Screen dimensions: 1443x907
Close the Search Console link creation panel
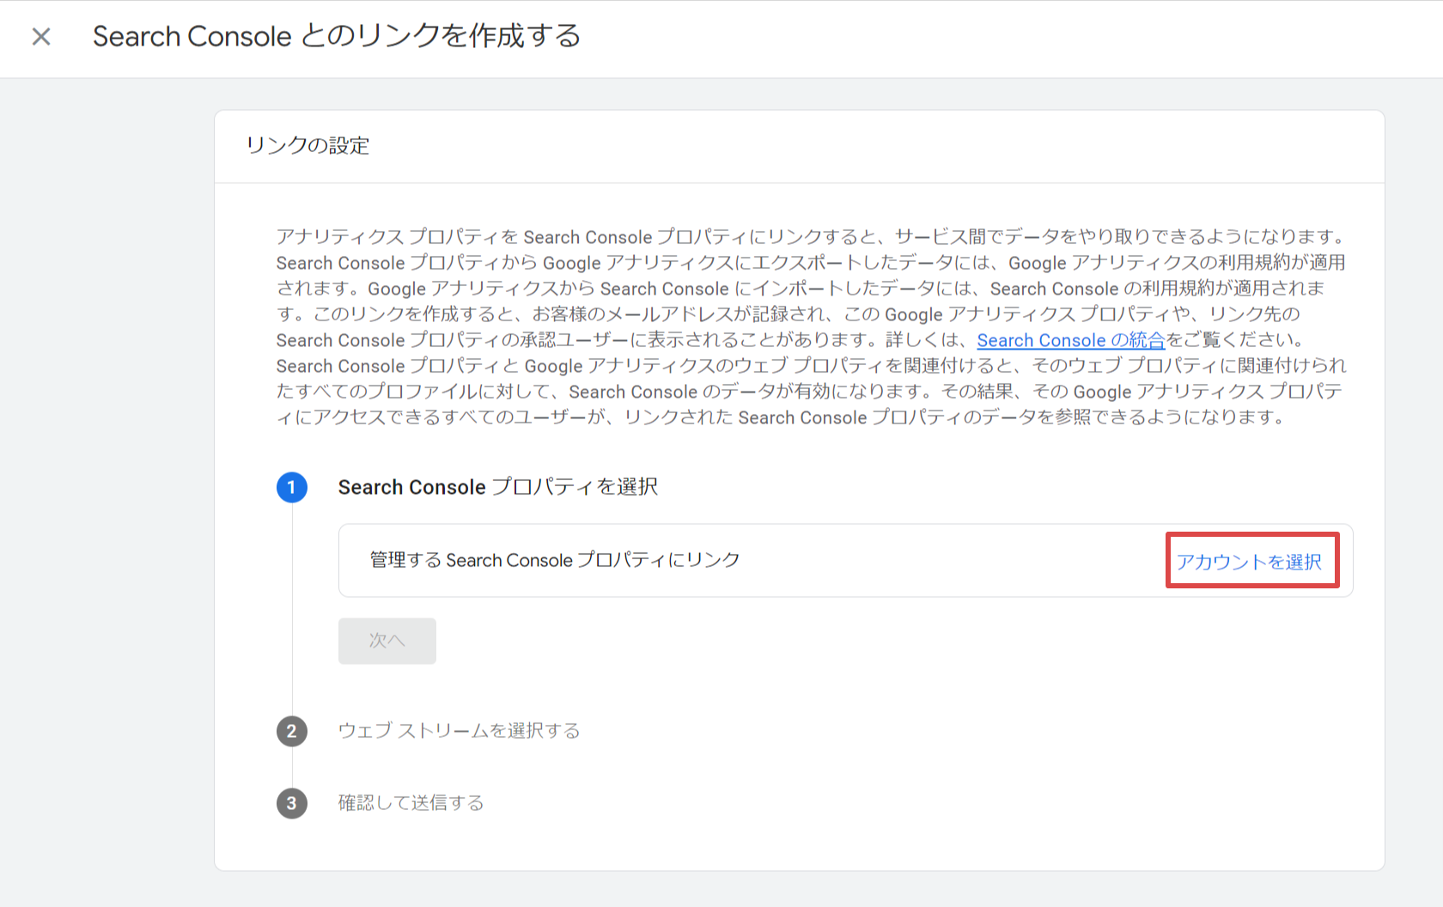pos(41,37)
